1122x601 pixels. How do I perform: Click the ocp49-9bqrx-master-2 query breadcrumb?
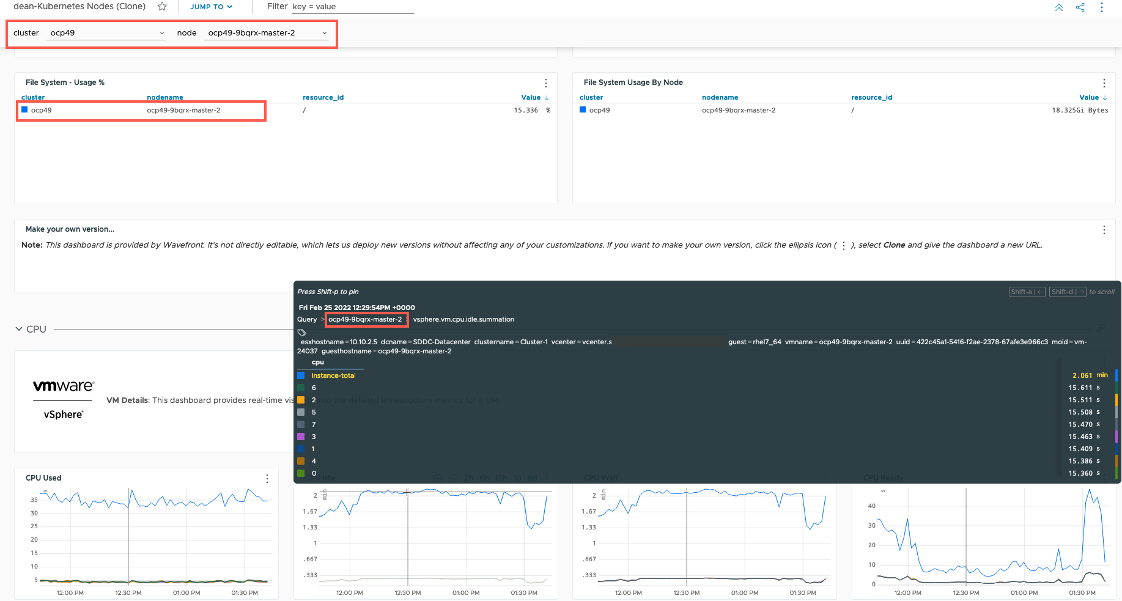coord(365,319)
